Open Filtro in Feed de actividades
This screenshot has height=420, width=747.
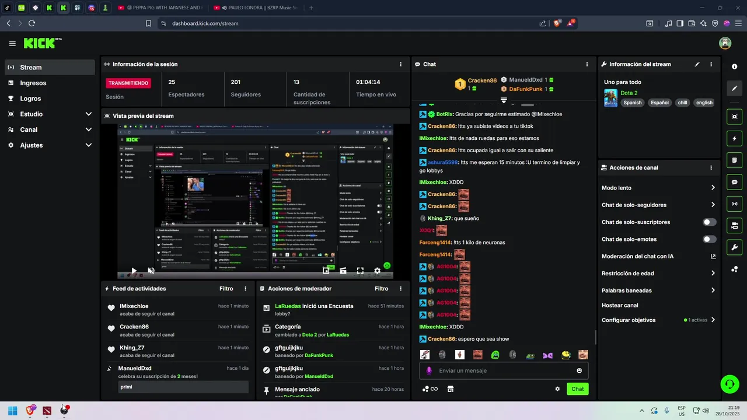point(226,289)
